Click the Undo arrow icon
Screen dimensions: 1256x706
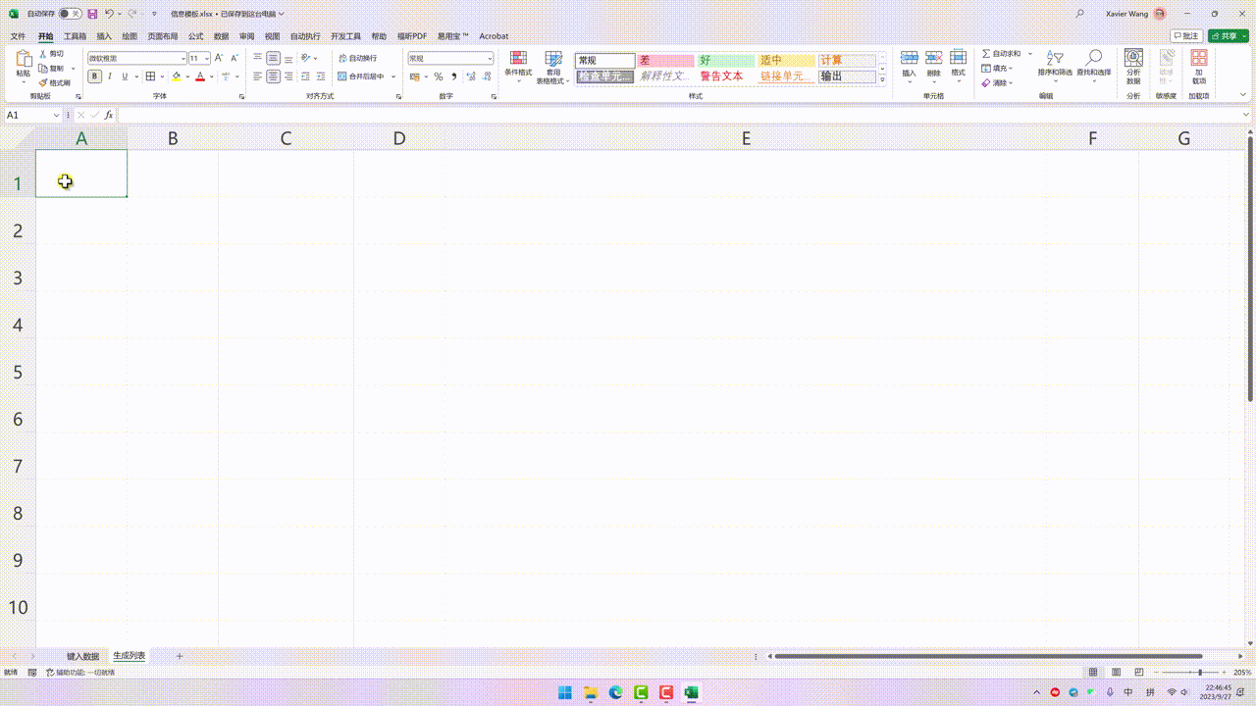pyautogui.click(x=109, y=14)
